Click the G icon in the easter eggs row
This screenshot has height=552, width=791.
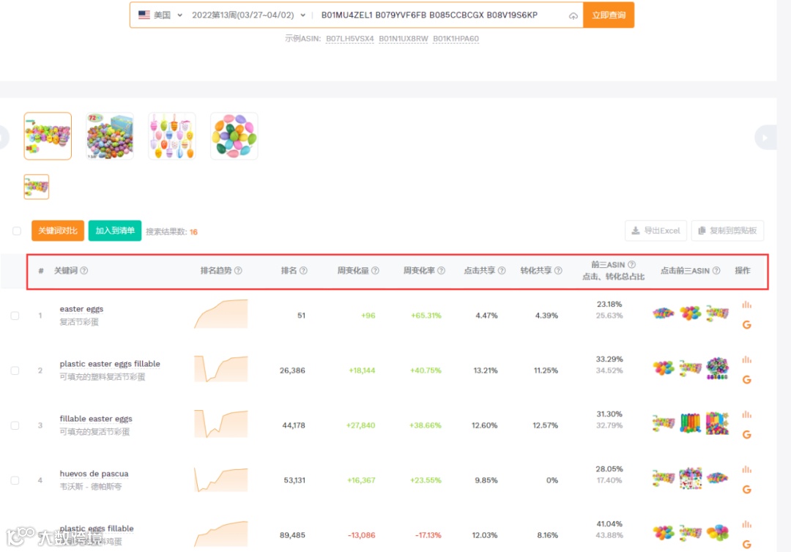tap(746, 324)
